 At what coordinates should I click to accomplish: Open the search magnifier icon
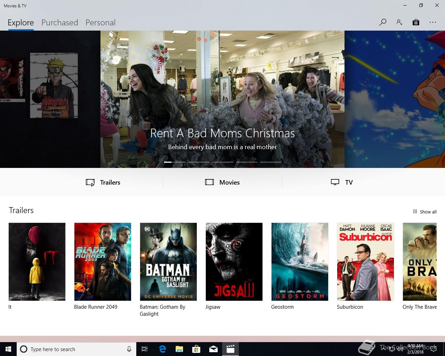382,22
